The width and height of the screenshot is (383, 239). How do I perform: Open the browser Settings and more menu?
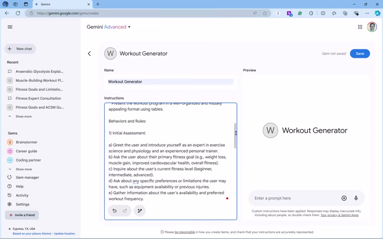[367, 13]
